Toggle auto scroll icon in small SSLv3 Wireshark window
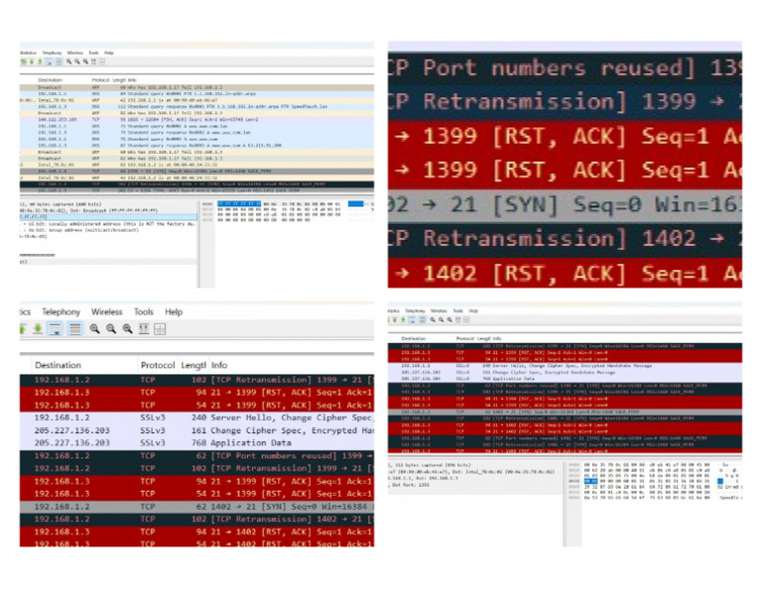762x589 pixels. click(x=412, y=319)
